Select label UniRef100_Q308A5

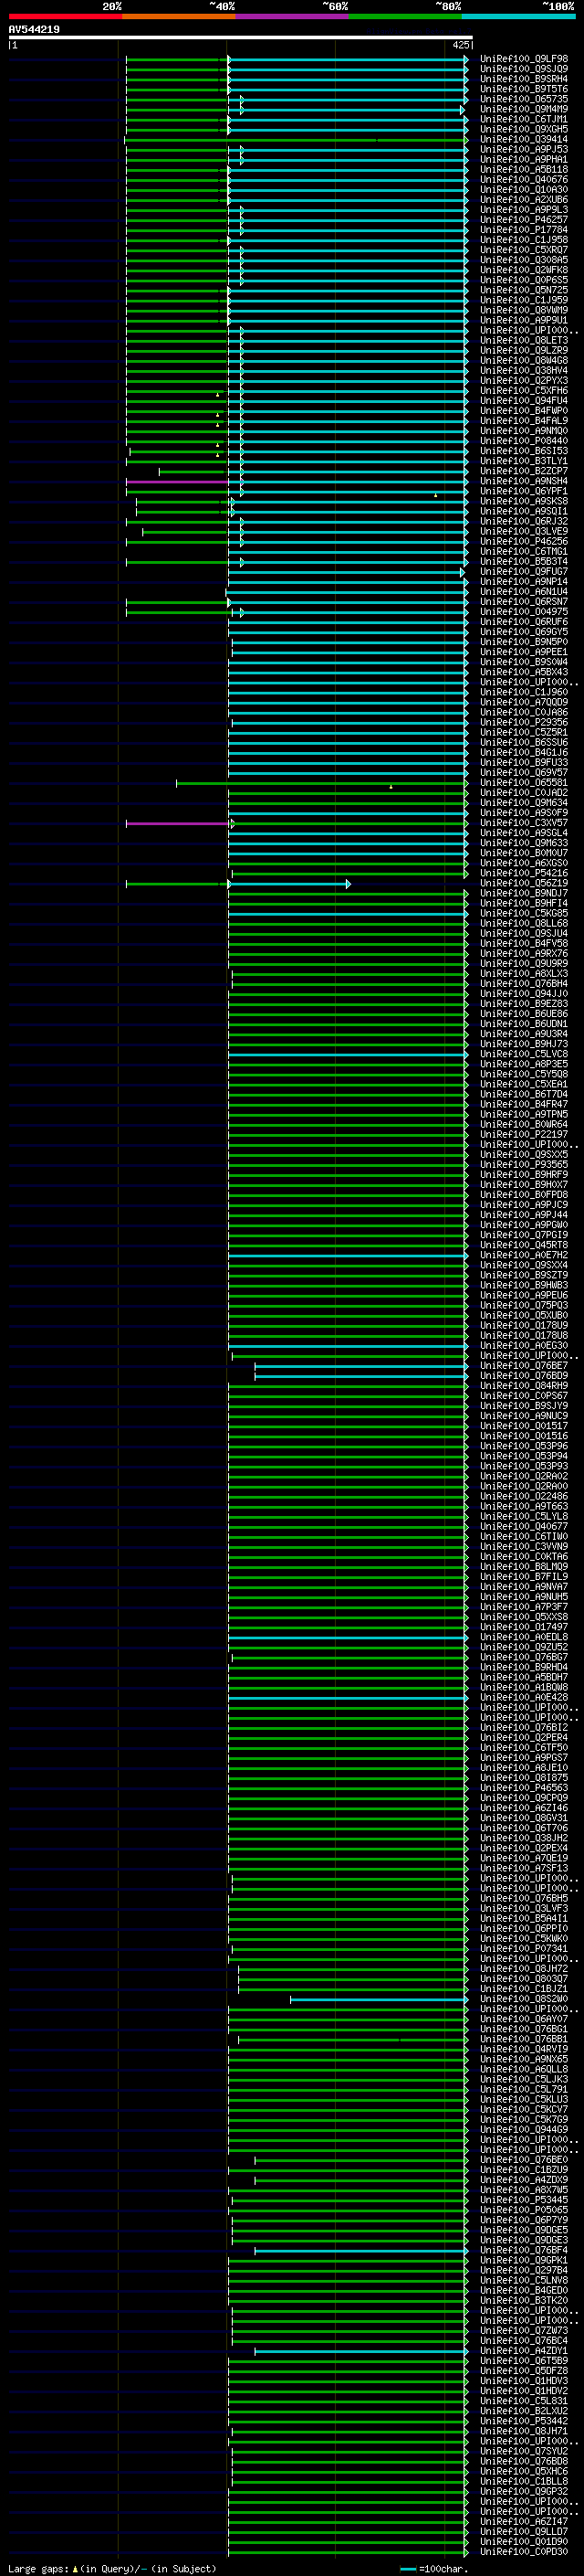pos(524,260)
